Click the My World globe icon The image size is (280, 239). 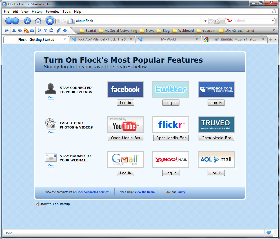[6, 31]
